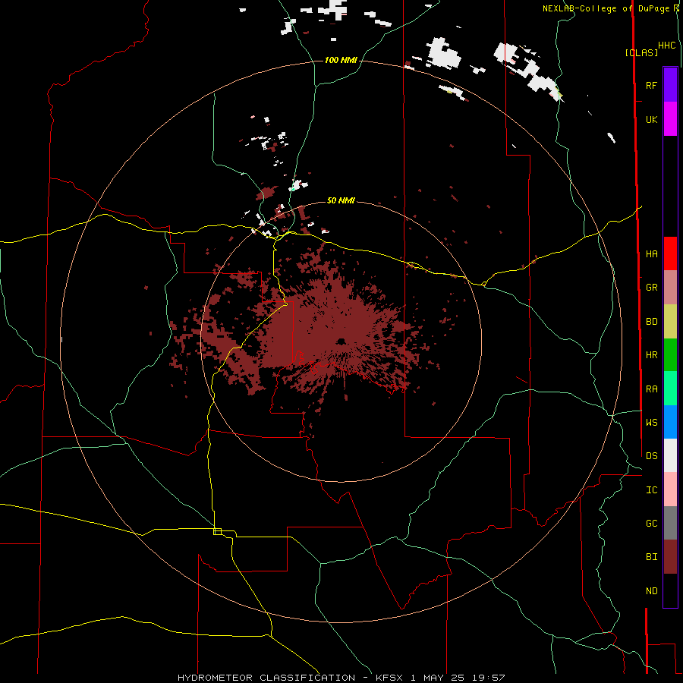
Task: Pick the HR green legend swatch
Action: tap(670, 355)
